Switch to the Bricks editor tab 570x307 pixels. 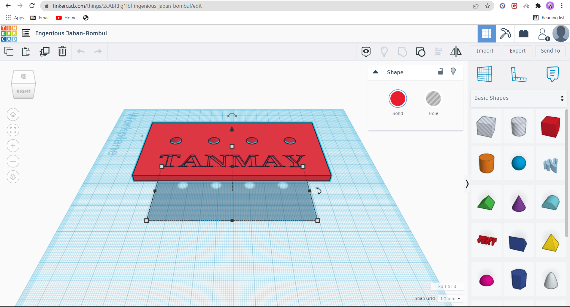(x=523, y=34)
